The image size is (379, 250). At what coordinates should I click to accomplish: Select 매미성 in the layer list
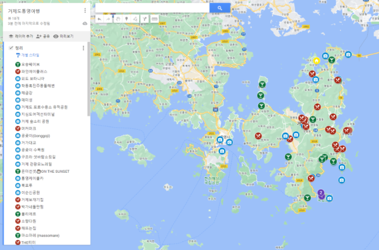pos(27,100)
